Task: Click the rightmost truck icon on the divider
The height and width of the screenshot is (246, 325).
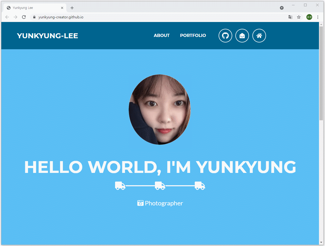Action: pyautogui.click(x=199, y=185)
